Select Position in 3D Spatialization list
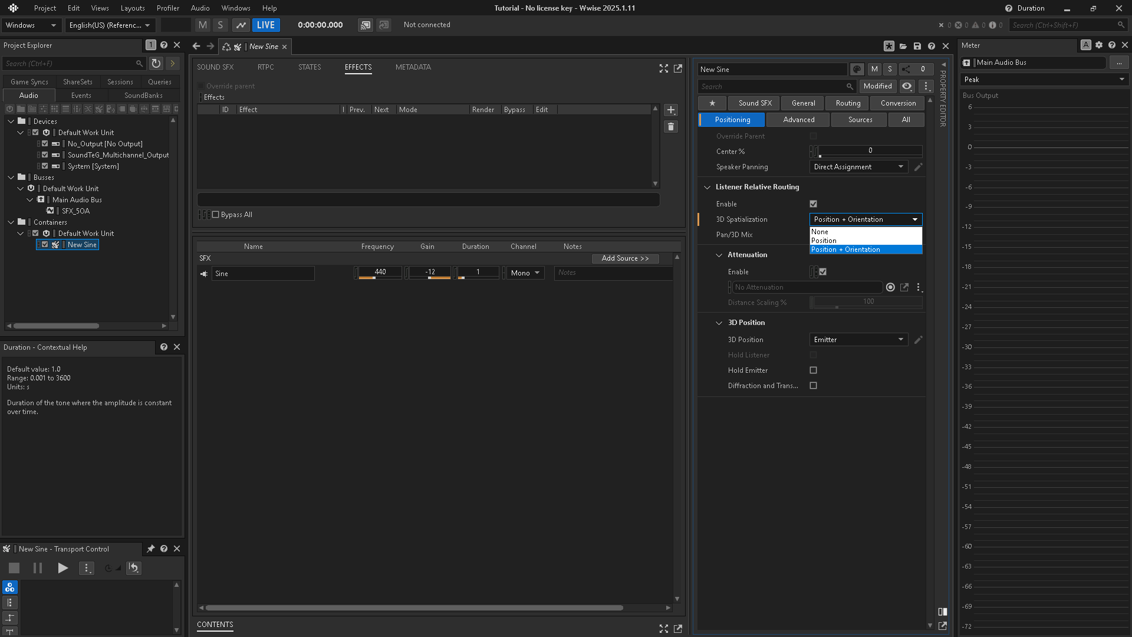Image resolution: width=1132 pixels, height=637 pixels. (x=866, y=241)
